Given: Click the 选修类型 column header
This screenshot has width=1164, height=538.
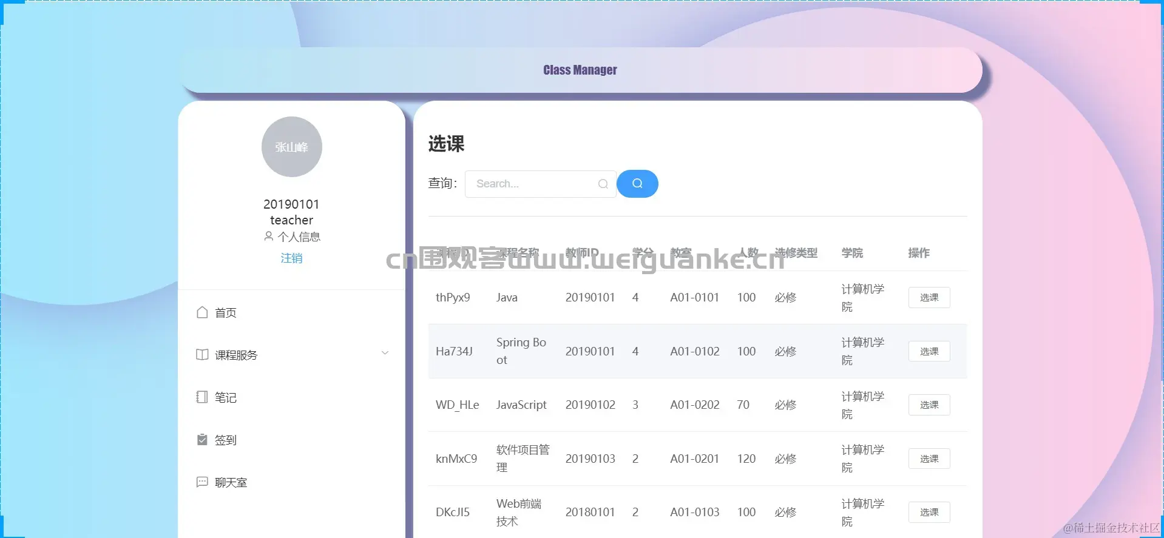Looking at the screenshot, I should [796, 253].
